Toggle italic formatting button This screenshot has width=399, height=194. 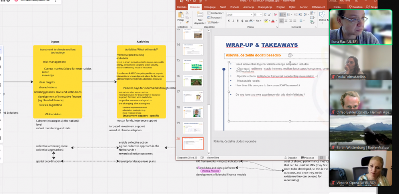point(233,21)
